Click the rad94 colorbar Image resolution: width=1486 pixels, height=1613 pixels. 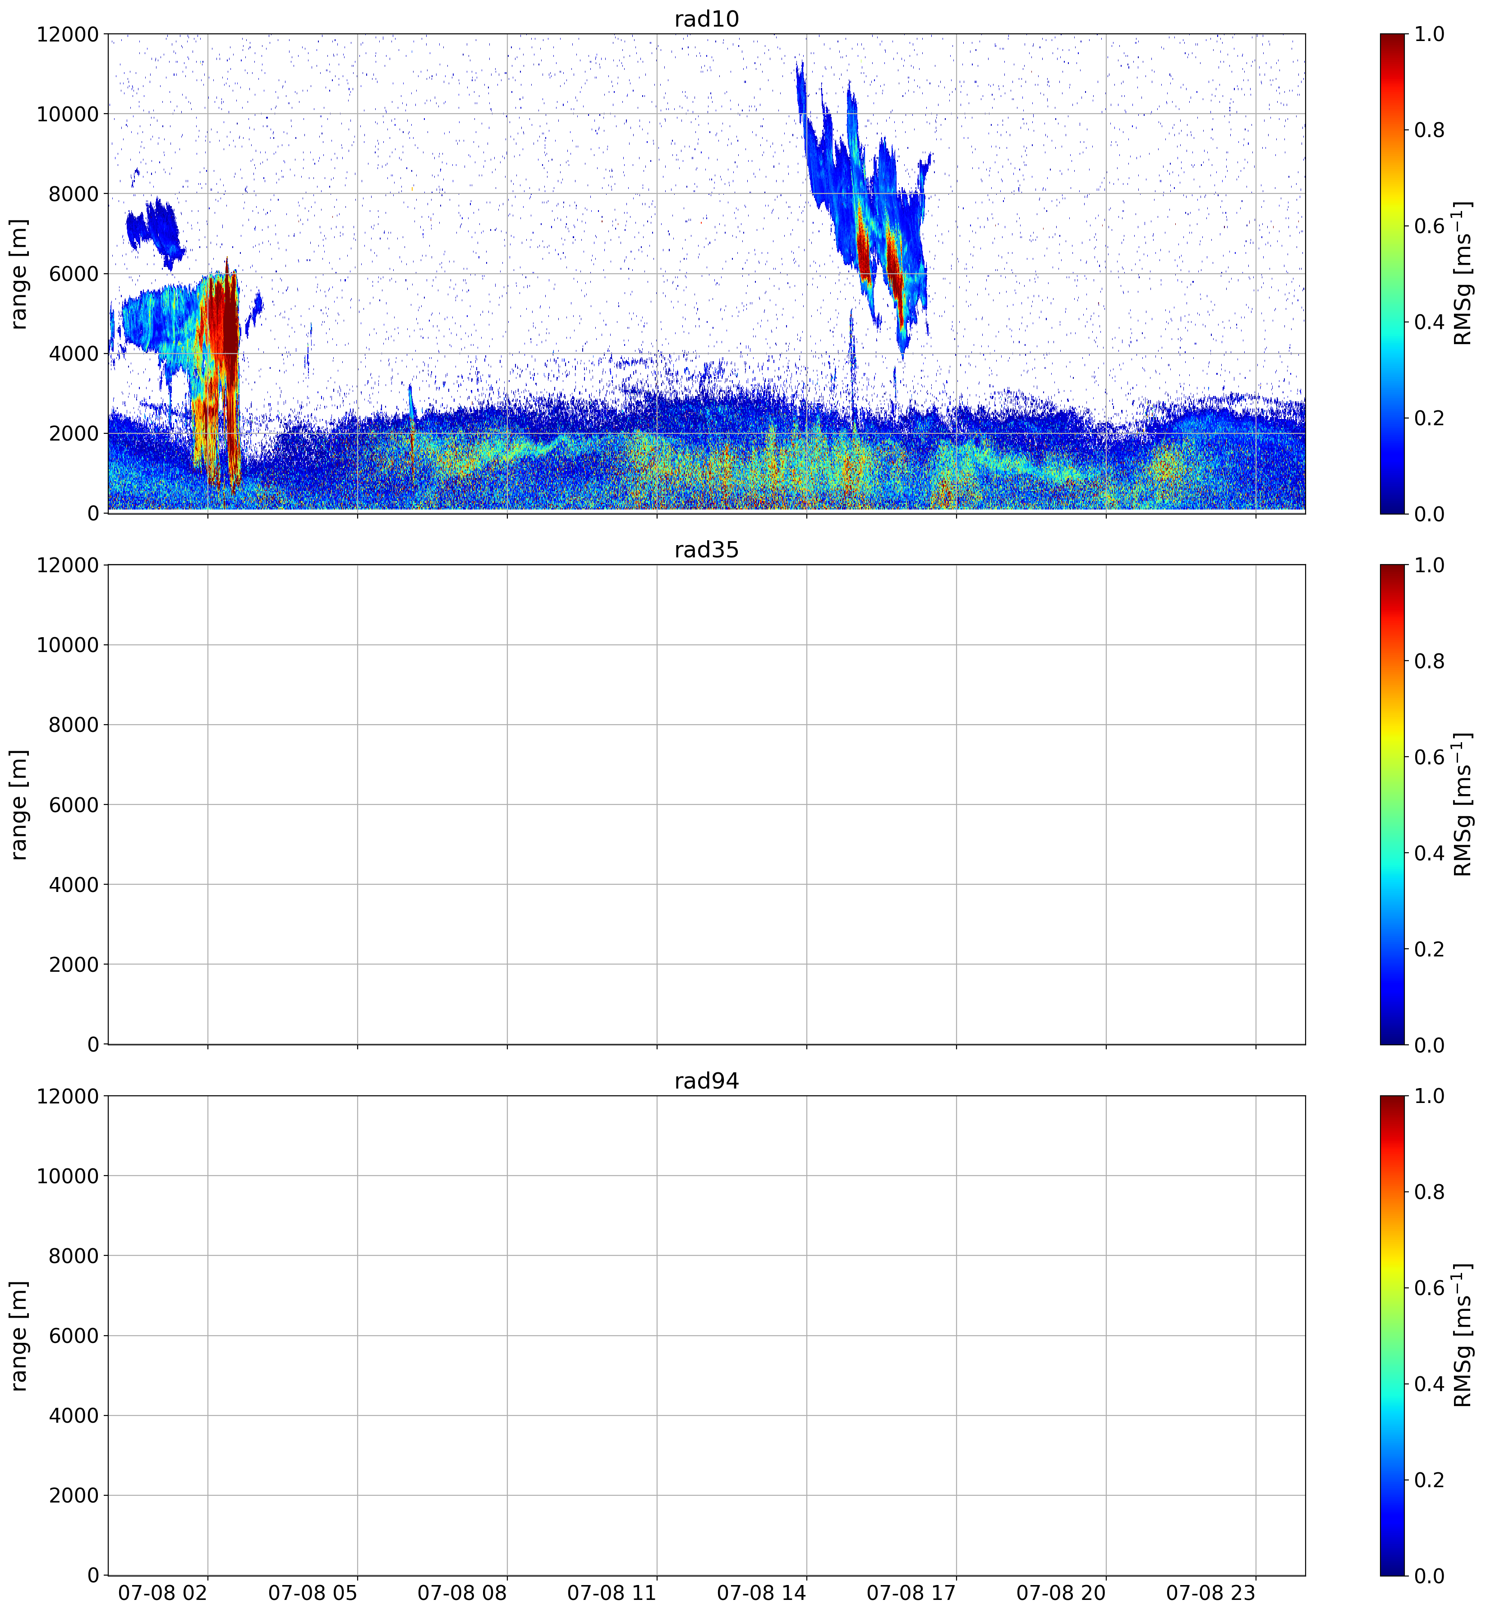click(x=1393, y=1336)
